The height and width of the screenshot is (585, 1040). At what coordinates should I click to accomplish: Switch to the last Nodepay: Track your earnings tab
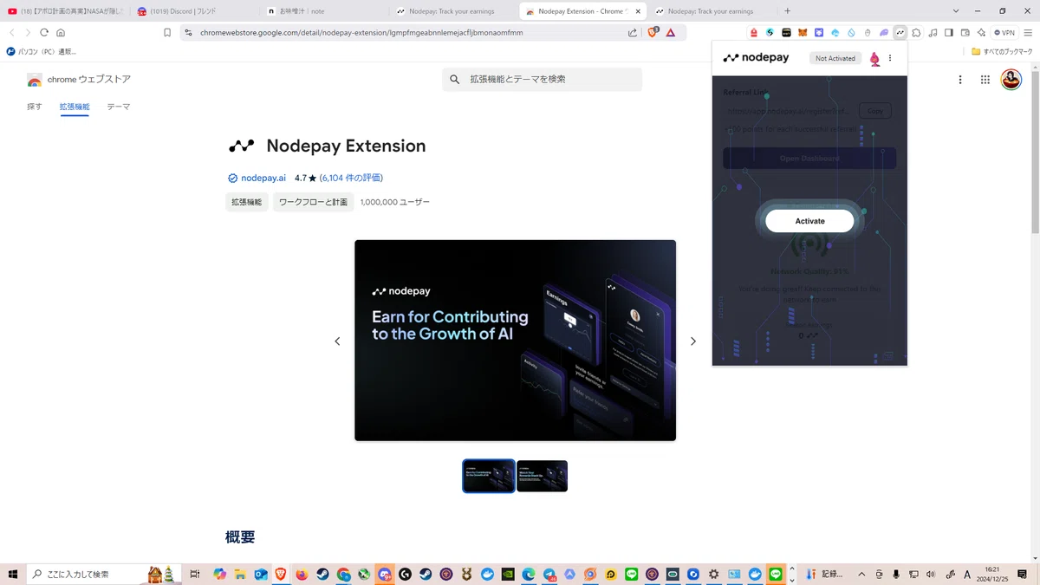[711, 11]
